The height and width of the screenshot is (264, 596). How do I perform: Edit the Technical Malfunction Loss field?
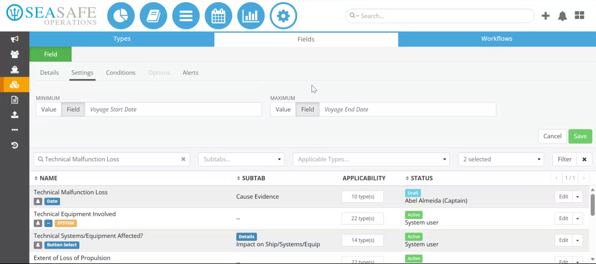563,197
